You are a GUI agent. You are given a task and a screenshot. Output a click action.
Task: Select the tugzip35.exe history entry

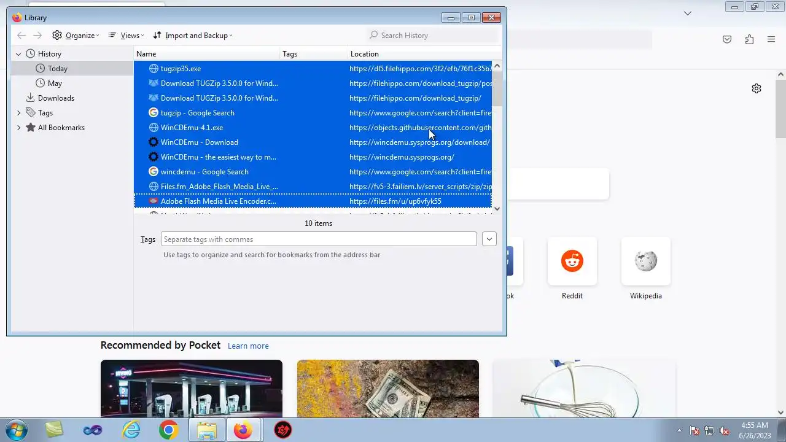pos(313,69)
